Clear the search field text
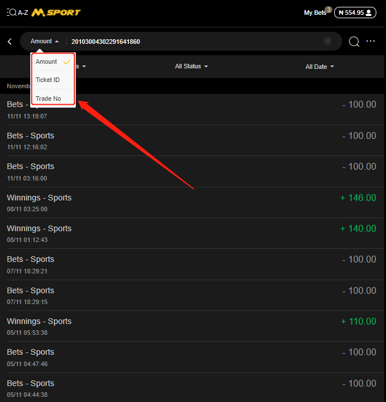This screenshot has height=402, width=386. pos(327,42)
